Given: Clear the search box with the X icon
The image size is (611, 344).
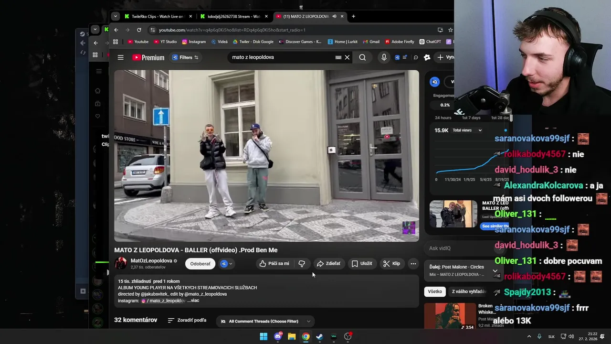Looking at the screenshot, I should pyautogui.click(x=347, y=57).
